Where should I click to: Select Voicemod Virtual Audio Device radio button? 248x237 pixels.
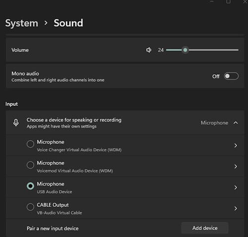(30, 165)
